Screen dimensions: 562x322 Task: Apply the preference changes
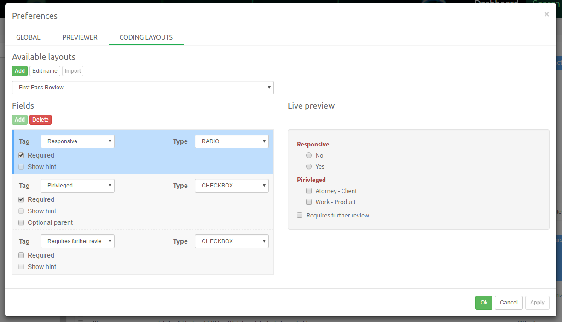[x=537, y=303]
